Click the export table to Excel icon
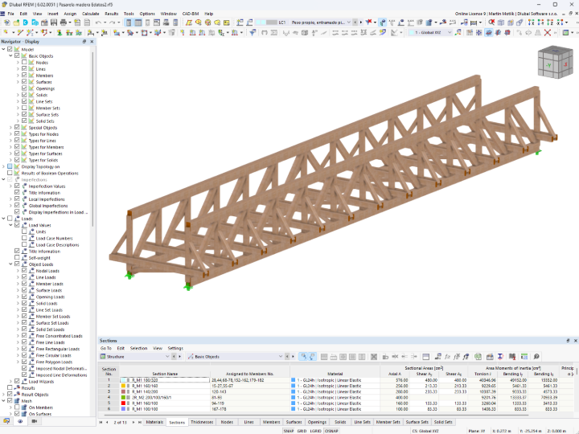 (478, 357)
